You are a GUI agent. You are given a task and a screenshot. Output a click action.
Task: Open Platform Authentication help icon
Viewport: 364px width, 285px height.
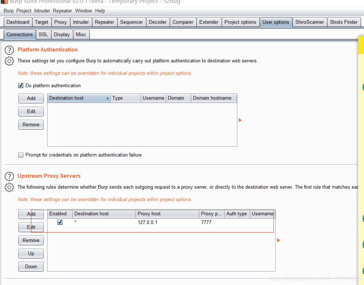tap(9, 50)
